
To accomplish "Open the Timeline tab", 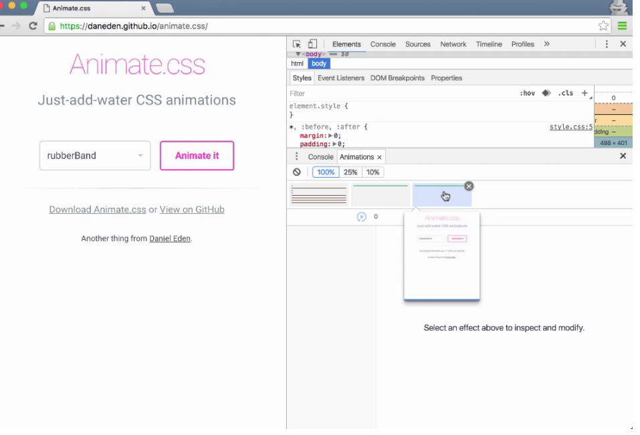I will click(489, 44).
